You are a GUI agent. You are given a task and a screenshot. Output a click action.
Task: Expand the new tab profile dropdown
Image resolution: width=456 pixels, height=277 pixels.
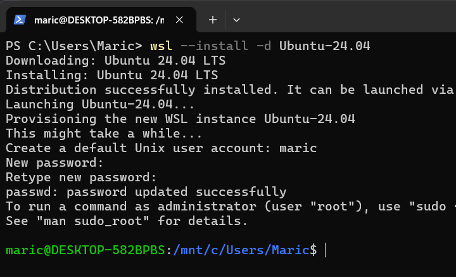pos(236,20)
